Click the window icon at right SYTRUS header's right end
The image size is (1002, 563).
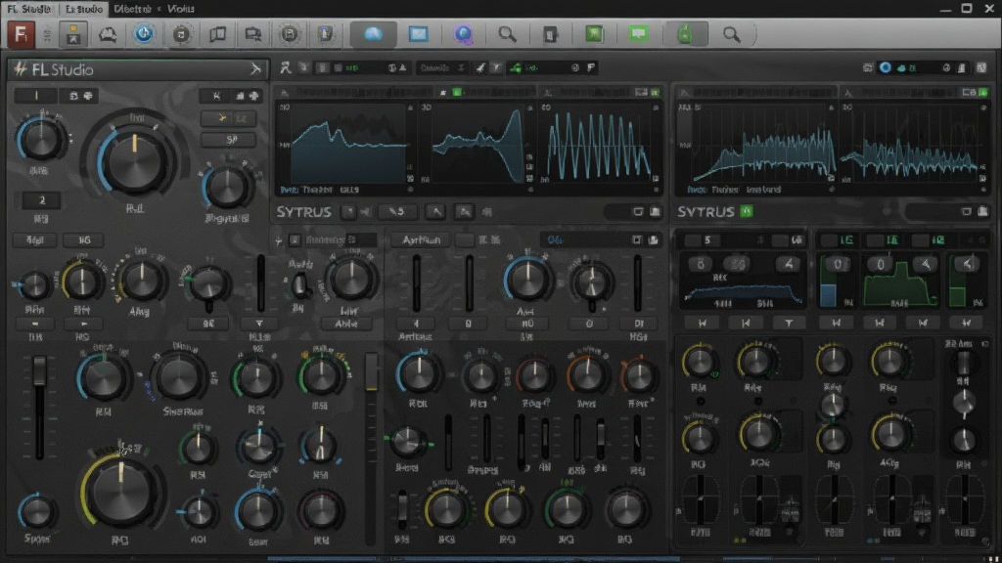click(967, 211)
